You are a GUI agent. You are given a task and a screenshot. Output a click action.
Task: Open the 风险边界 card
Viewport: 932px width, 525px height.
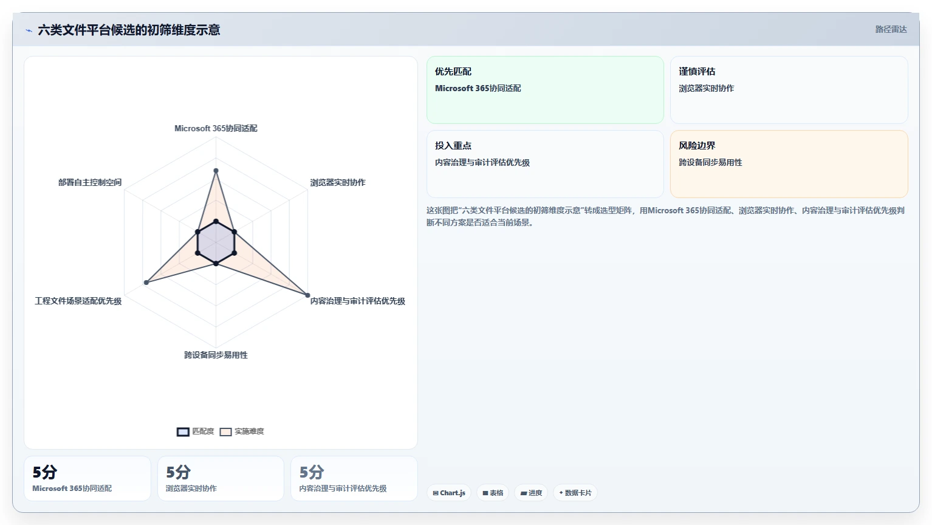pos(789,164)
